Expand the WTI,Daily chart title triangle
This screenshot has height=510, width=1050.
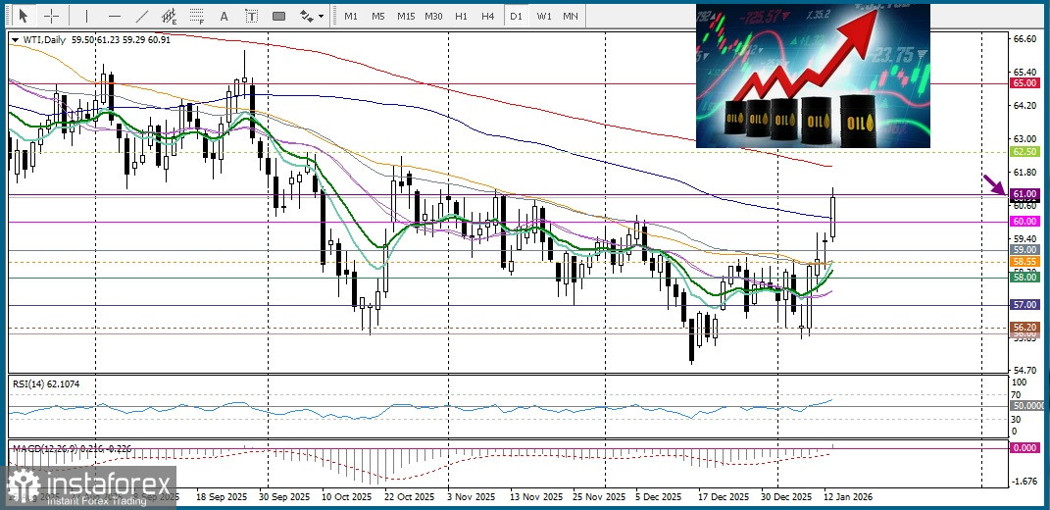pyautogui.click(x=16, y=40)
